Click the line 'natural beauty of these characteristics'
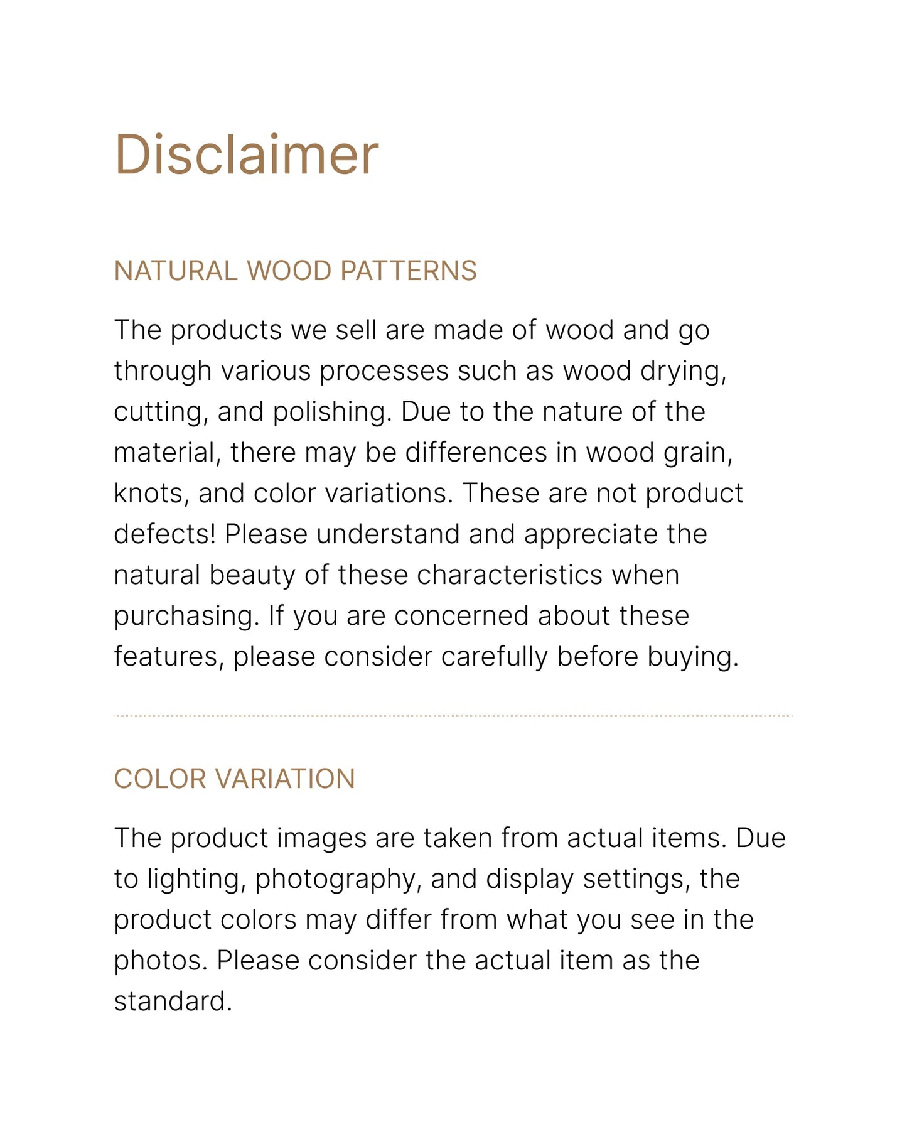 [397, 576]
